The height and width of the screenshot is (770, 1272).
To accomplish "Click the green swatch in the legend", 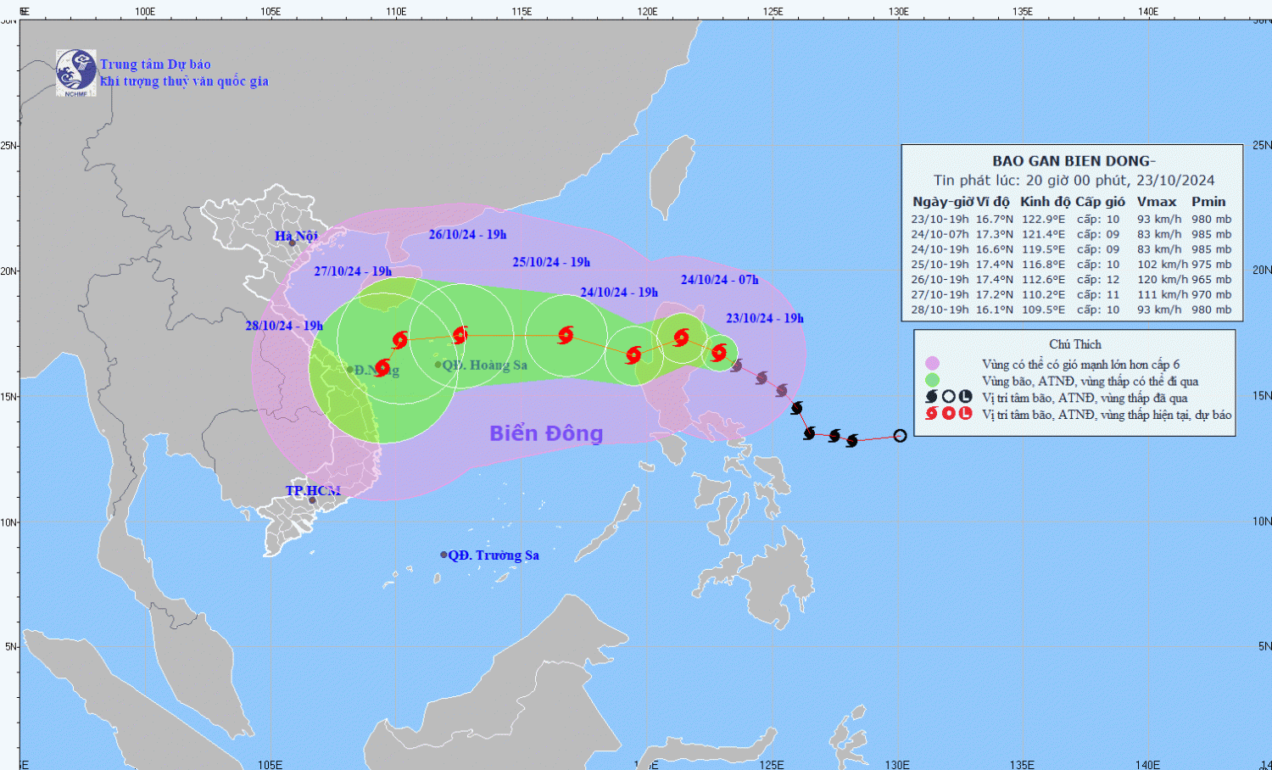I will [932, 381].
